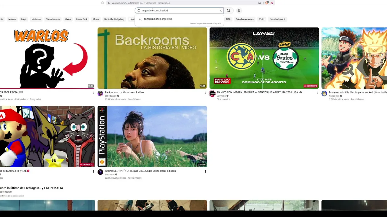Open the WARLOS face reveal thumbnail

pos(47,58)
